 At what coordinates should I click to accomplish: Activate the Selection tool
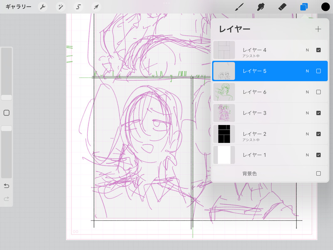coord(78,7)
